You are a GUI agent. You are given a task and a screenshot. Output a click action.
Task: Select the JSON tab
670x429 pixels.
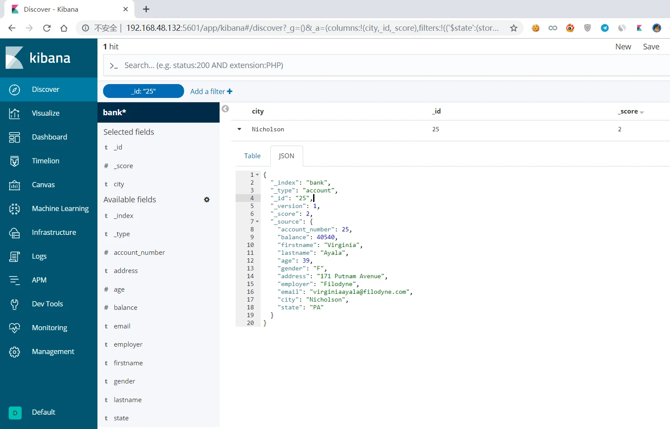pyautogui.click(x=286, y=156)
